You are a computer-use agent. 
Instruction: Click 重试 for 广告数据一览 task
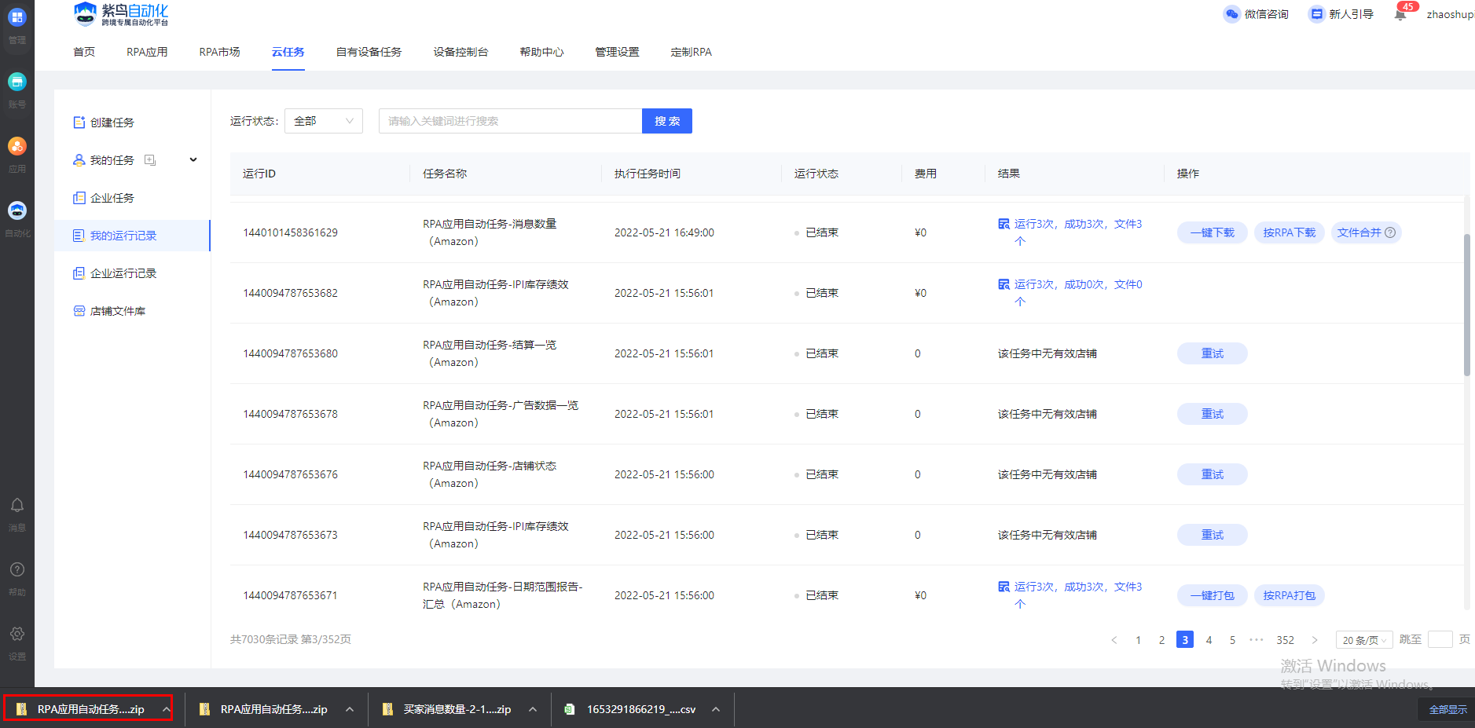point(1212,414)
